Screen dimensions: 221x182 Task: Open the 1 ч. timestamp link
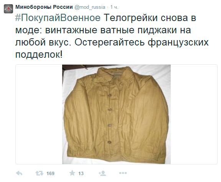point(114,7)
